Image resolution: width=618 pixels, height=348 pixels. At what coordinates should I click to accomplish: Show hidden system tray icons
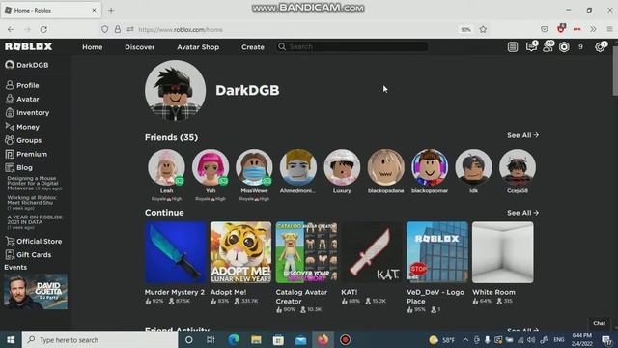coord(465,339)
